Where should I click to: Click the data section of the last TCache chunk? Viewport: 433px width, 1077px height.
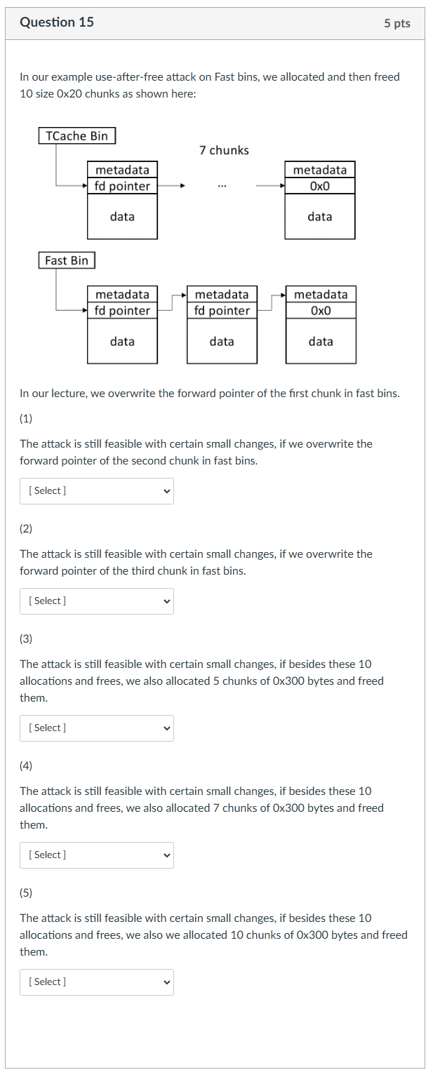click(320, 217)
